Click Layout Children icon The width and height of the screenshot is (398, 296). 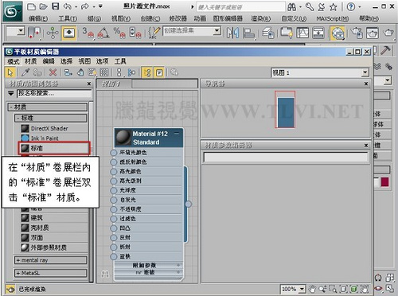point(131,72)
